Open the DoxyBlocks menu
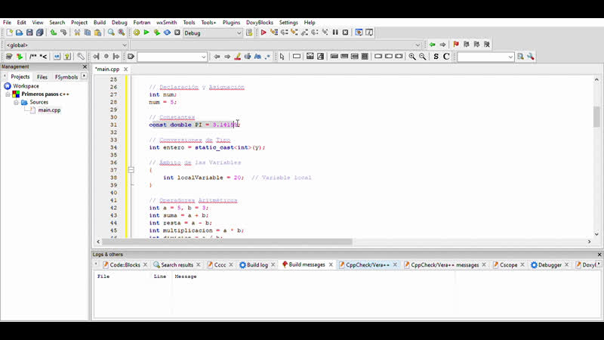Viewport: 604px width, 340px height. 260,23
